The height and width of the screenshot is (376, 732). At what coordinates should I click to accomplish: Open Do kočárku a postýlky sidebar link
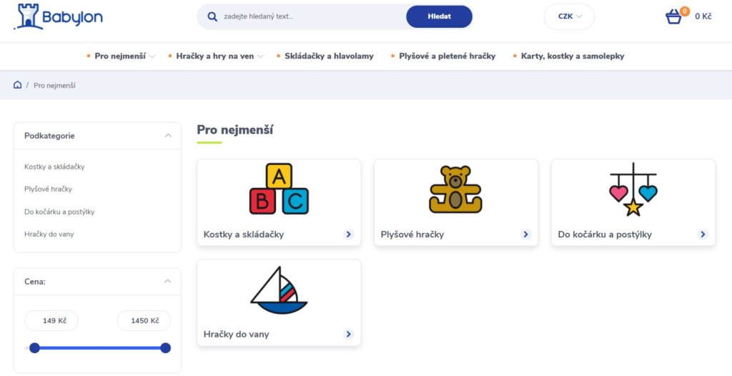coord(59,212)
